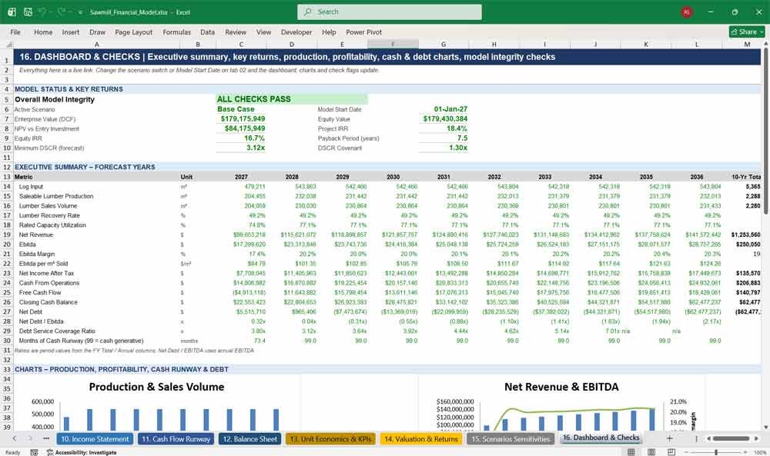Select column F header
The image size is (770, 456).
point(393,44)
